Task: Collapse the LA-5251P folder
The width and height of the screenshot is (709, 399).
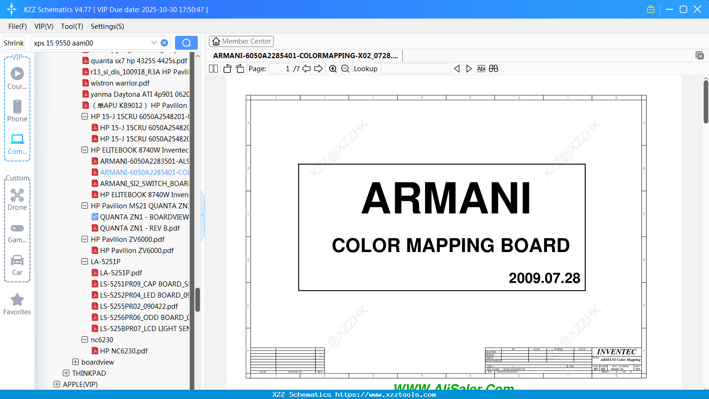Action: tap(85, 262)
